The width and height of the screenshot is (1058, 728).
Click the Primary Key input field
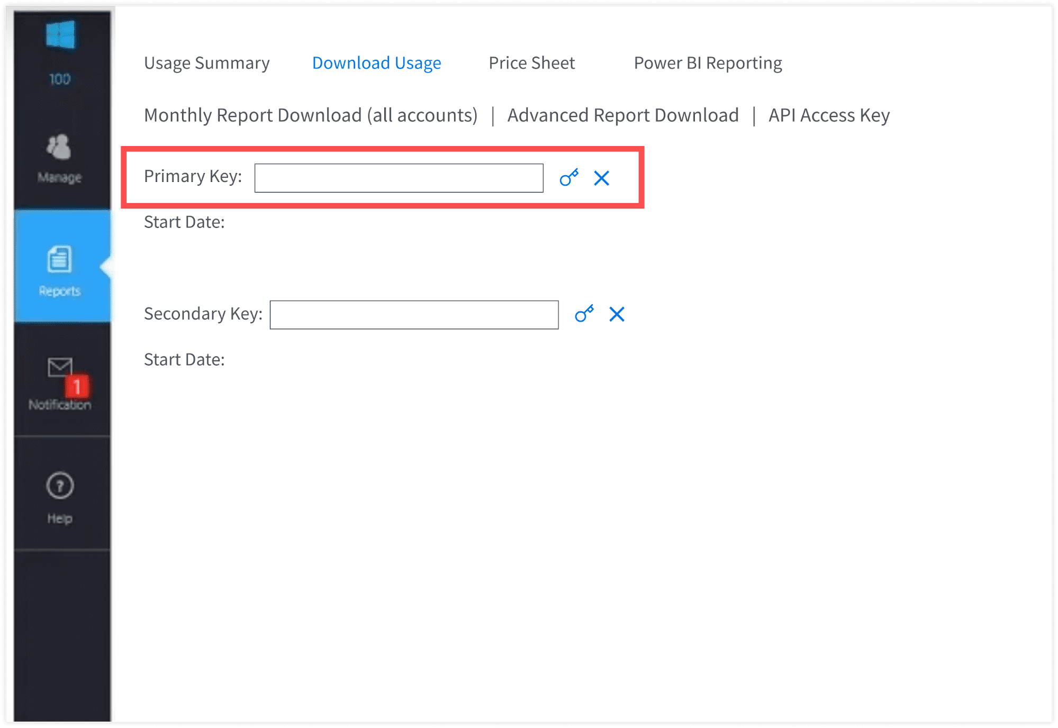click(x=399, y=178)
